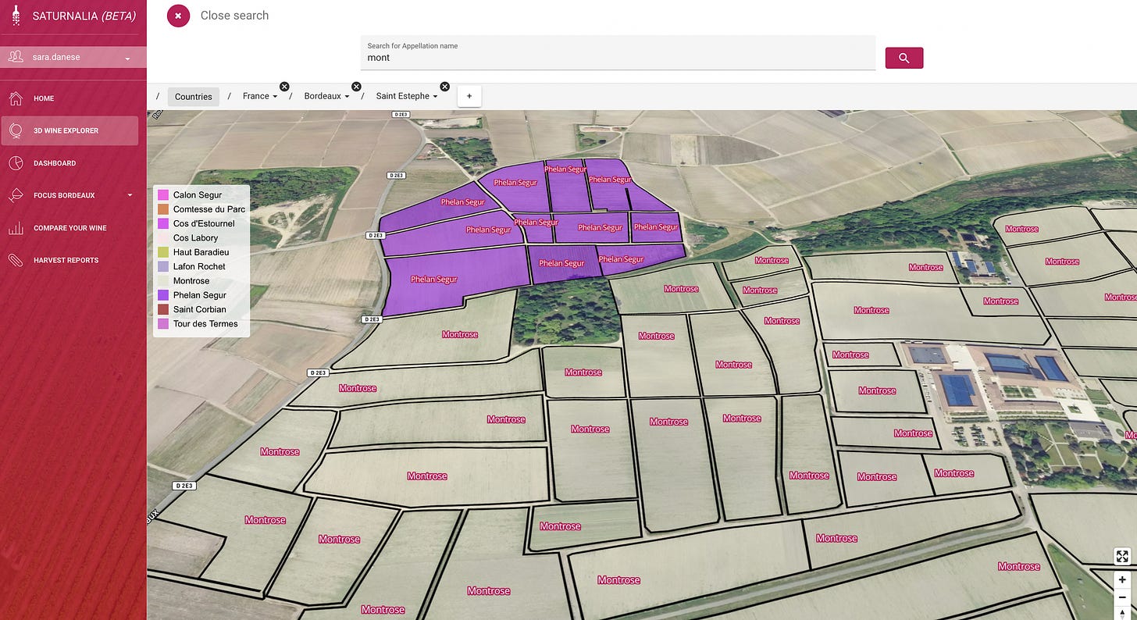Click the Close search label

coord(234,15)
